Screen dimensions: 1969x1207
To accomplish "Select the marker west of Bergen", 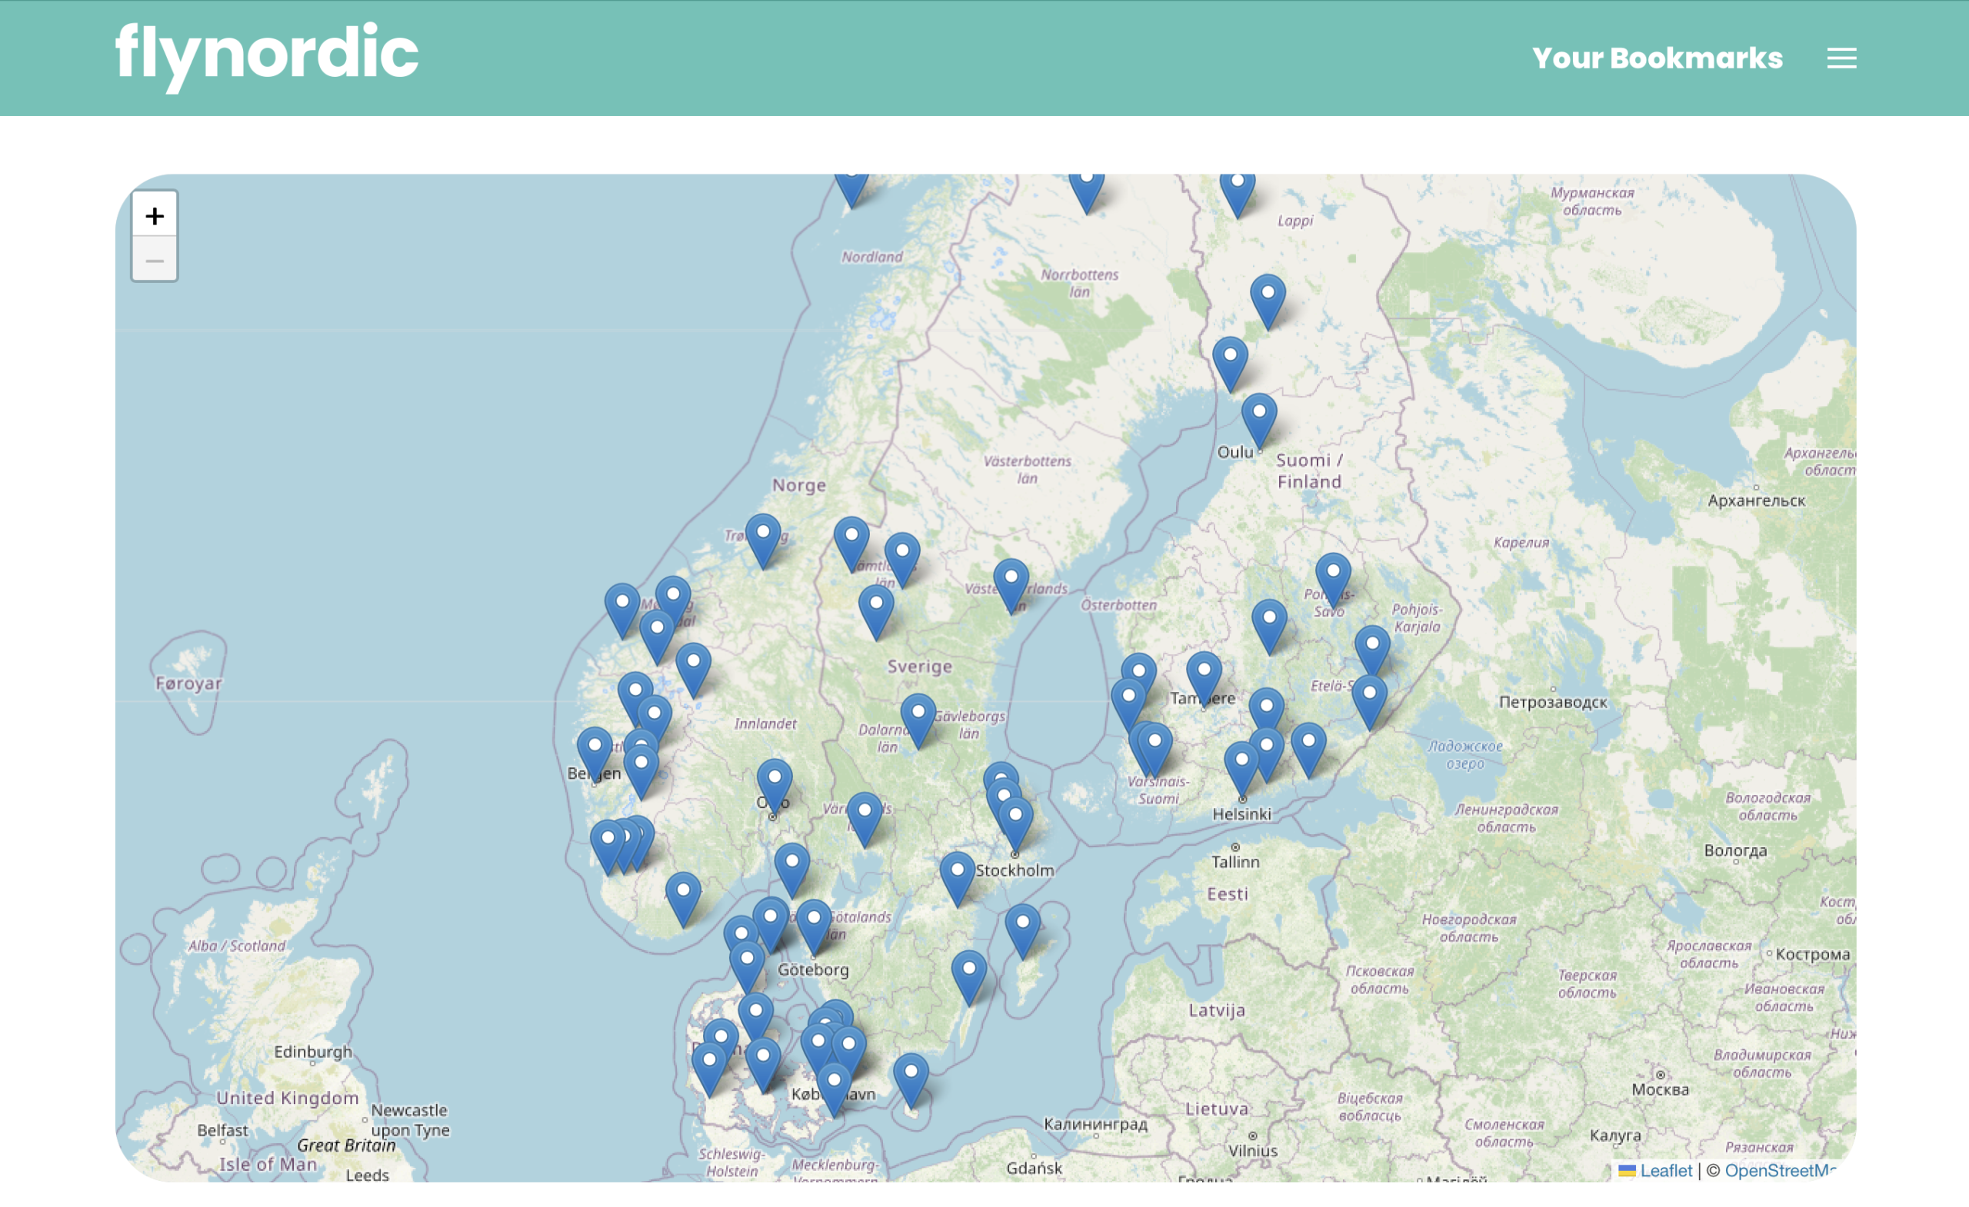I will [x=595, y=751].
